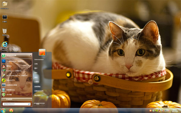Open the Administrator link in the Start menu
This screenshot has height=113, width=181.
pyautogui.click(x=39, y=59)
